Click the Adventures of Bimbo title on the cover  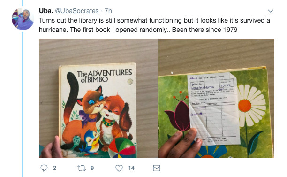coord(104,76)
